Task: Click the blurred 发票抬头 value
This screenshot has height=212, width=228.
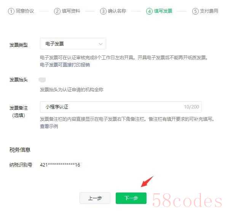Action: (42, 80)
